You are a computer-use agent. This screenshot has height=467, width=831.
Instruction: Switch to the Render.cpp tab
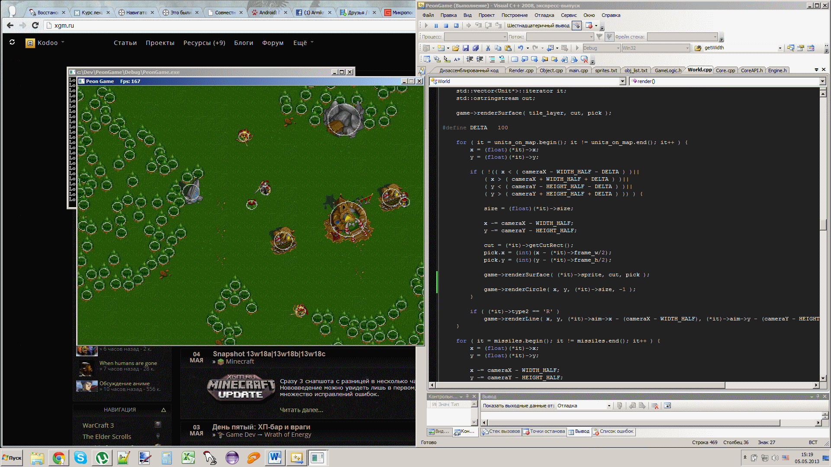click(521, 70)
